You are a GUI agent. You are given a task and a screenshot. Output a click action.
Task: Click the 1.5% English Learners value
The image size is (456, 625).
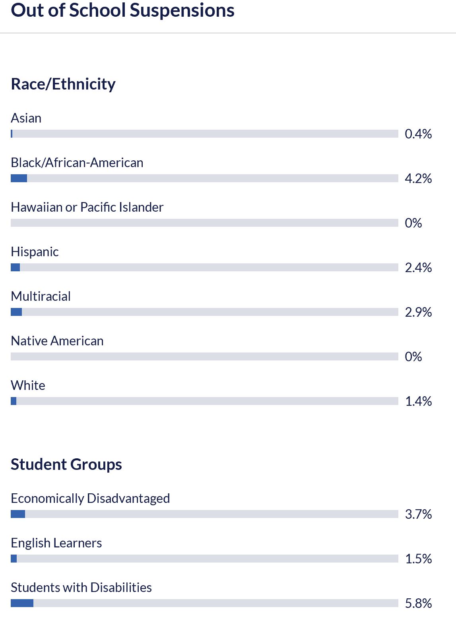[x=418, y=559]
